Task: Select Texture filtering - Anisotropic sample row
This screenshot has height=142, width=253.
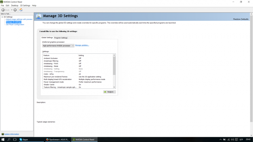Action: tap(78, 87)
